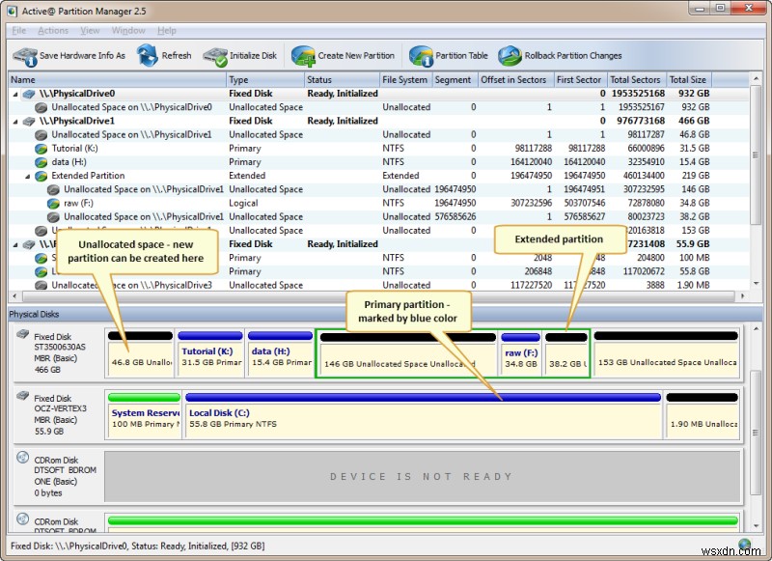Select the 153 GB Unallocated Space block
The image size is (772, 561).
(666, 353)
